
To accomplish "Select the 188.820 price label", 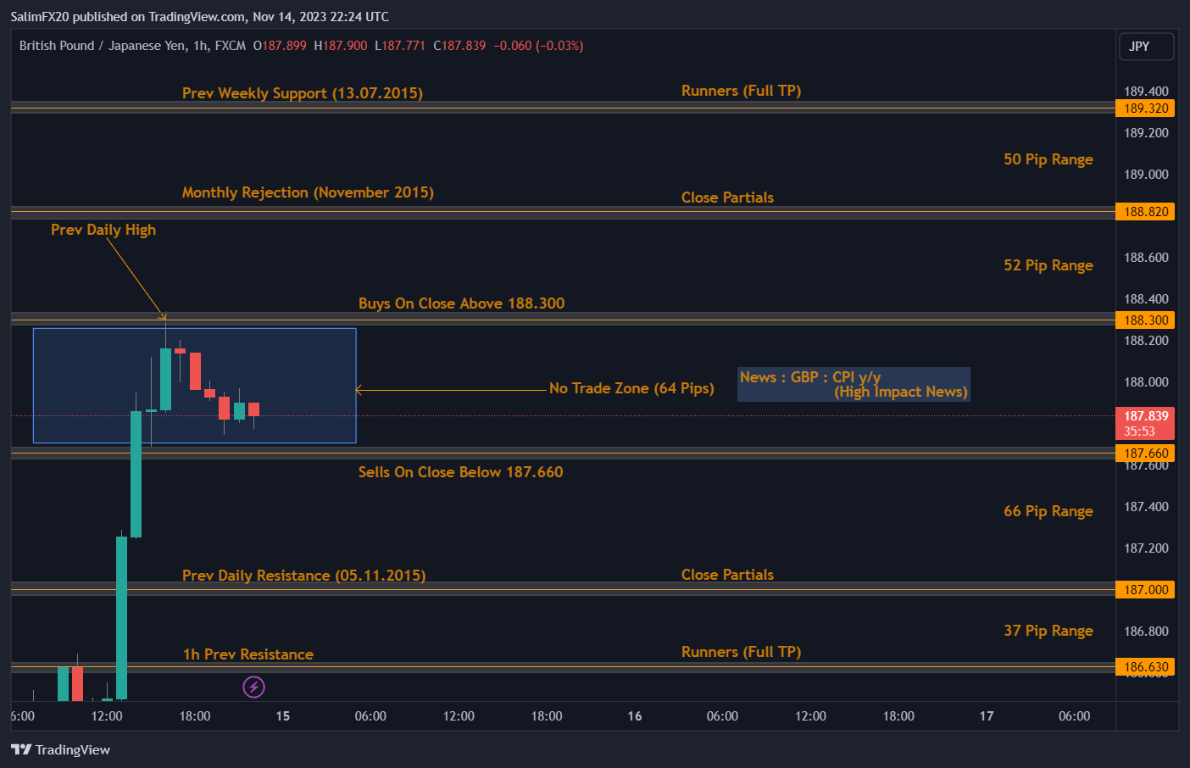I will tap(1146, 212).
